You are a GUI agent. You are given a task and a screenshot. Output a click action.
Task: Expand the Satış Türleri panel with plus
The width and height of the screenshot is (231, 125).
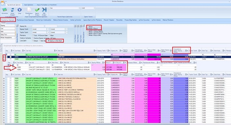pyautogui.click(x=81, y=26)
